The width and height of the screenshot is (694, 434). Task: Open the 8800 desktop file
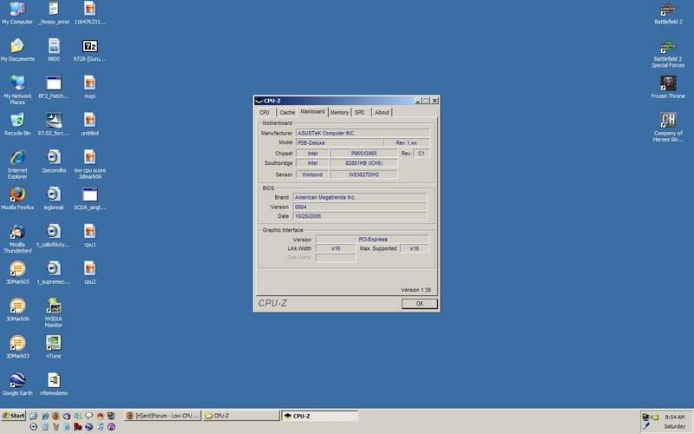(54, 49)
